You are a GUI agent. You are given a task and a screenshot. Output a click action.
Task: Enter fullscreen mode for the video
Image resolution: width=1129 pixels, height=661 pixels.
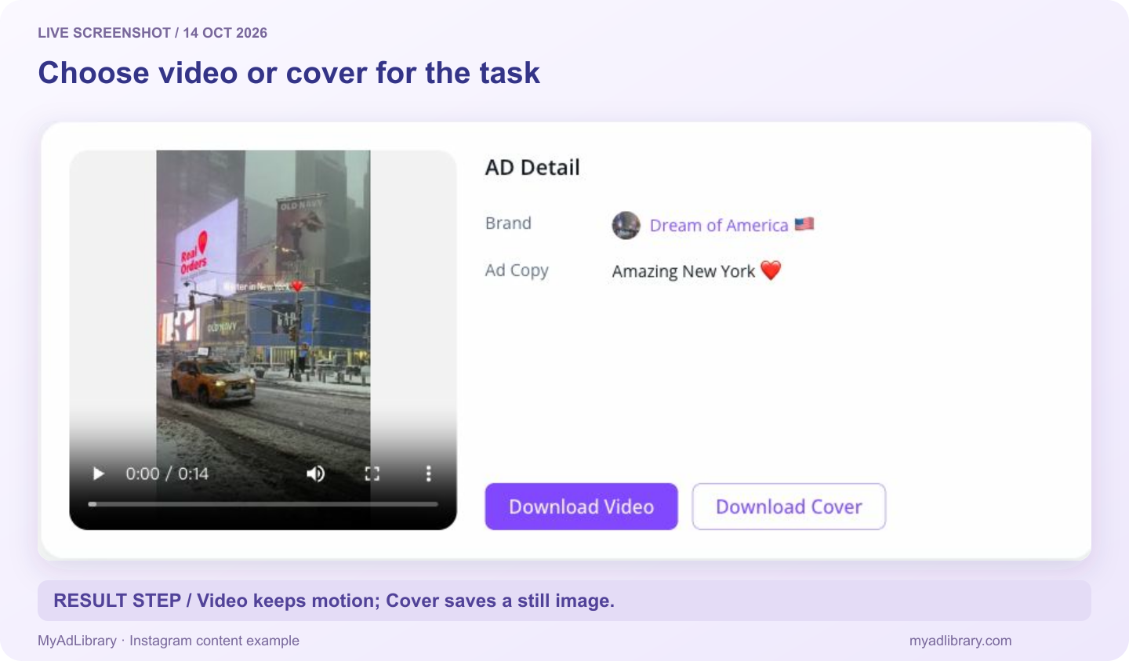pos(372,474)
